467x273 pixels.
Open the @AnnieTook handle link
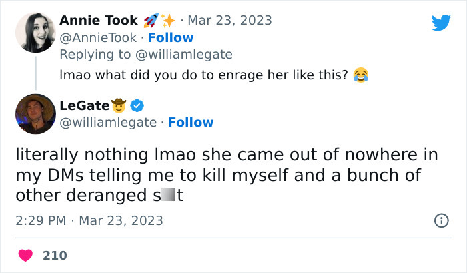(98, 37)
